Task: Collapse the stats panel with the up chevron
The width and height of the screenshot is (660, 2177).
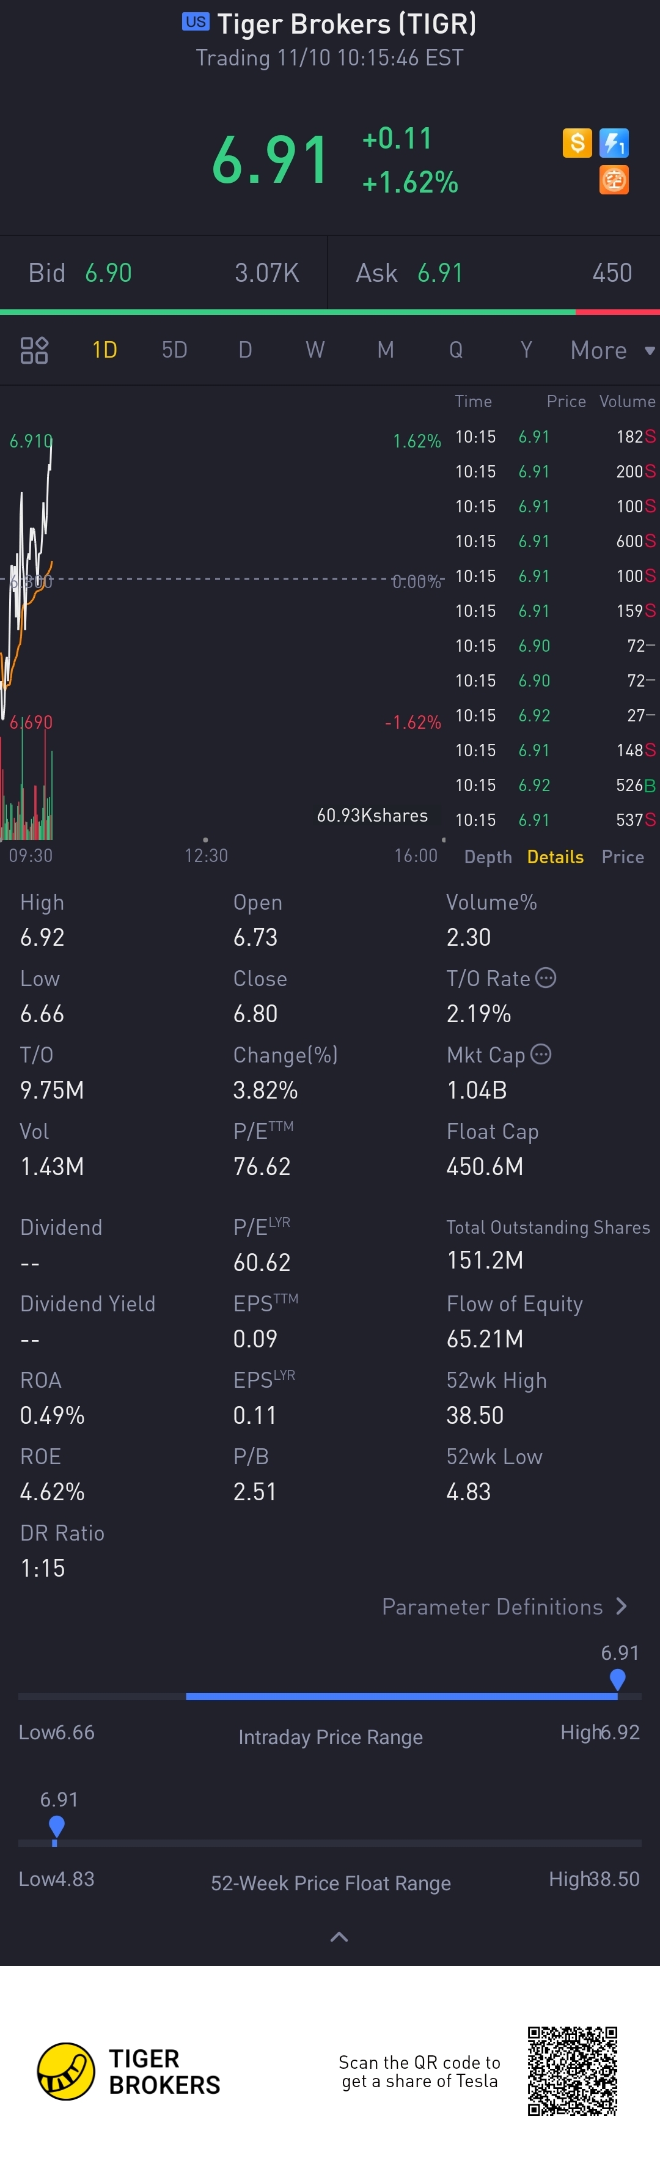Action: click(x=339, y=1937)
